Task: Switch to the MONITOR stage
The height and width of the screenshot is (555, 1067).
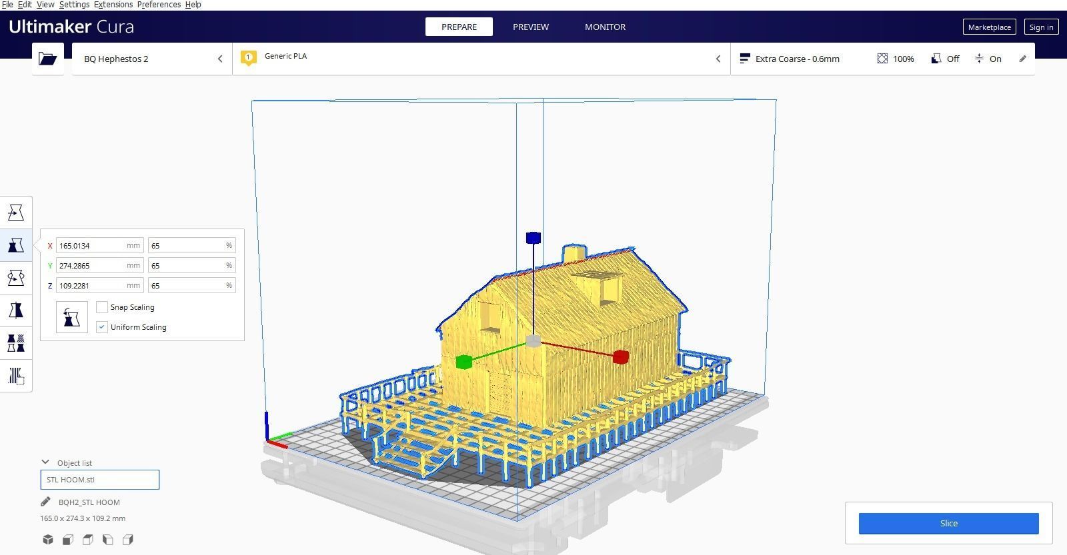Action: point(605,27)
